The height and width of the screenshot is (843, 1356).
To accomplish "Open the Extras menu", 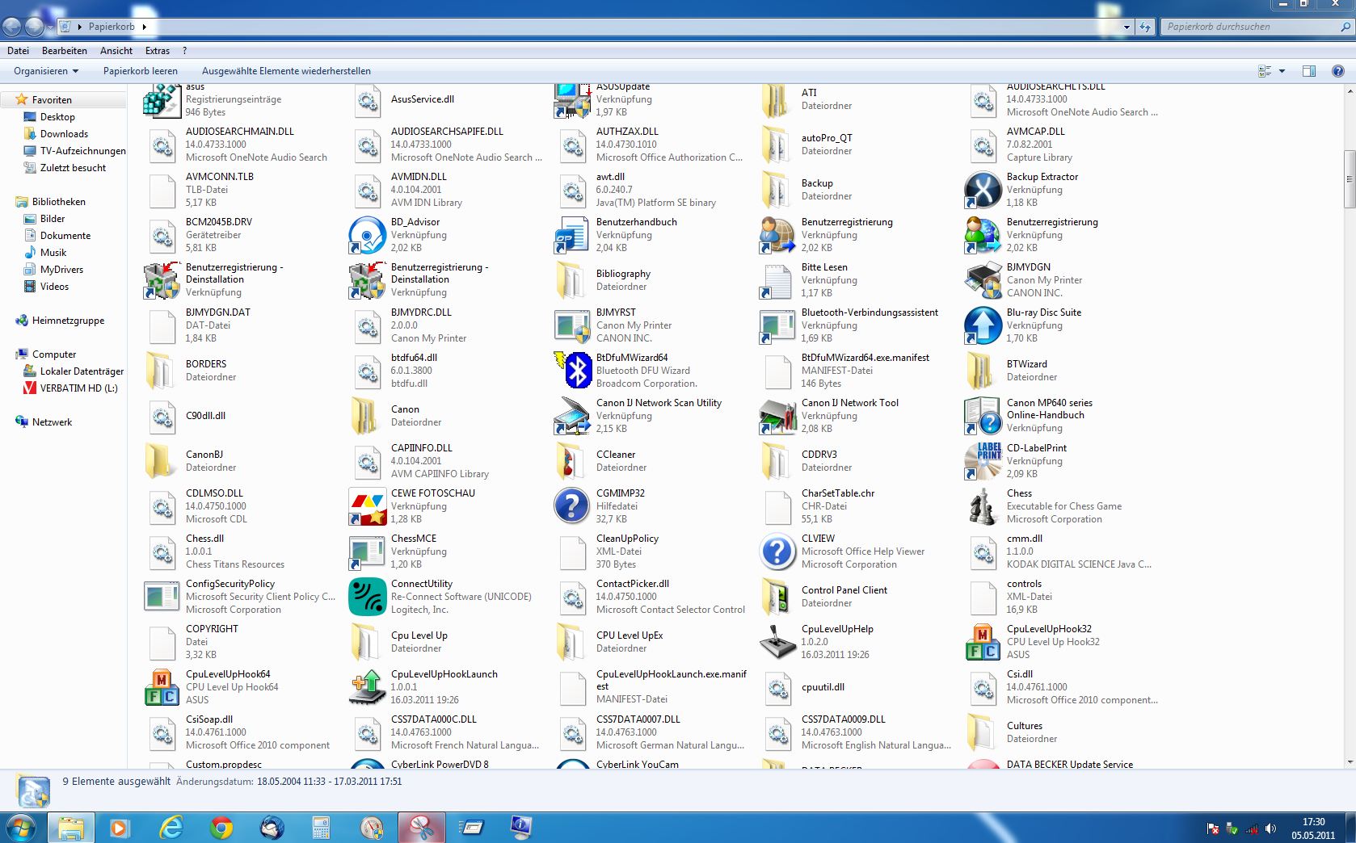I will [x=158, y=51].
